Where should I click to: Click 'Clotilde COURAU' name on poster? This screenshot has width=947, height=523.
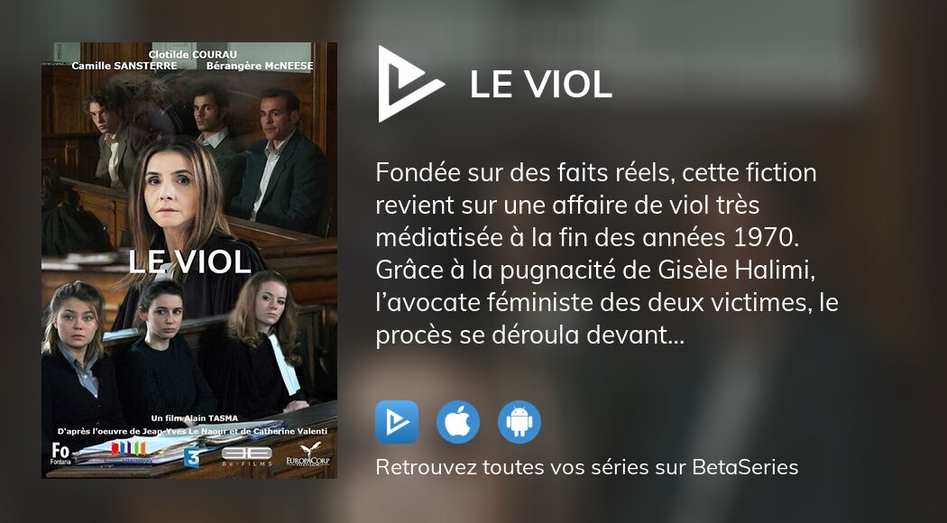[x=193, y=54]
